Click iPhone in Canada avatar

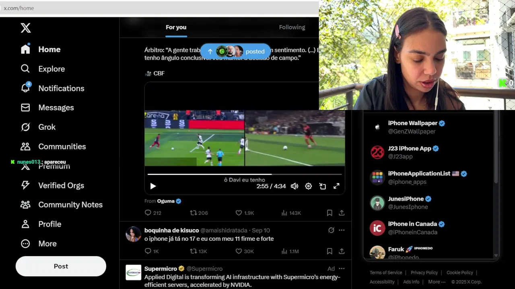(377, 228)
